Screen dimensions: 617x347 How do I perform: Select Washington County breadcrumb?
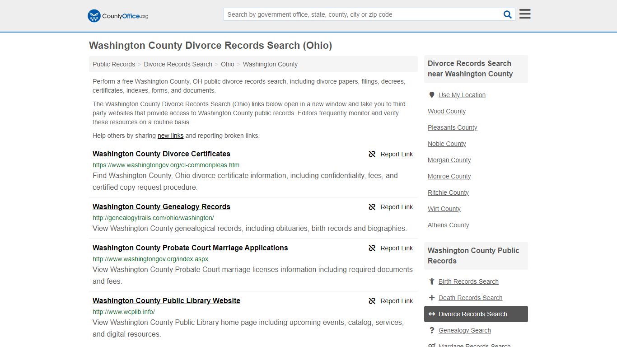[x=270, y=64]
